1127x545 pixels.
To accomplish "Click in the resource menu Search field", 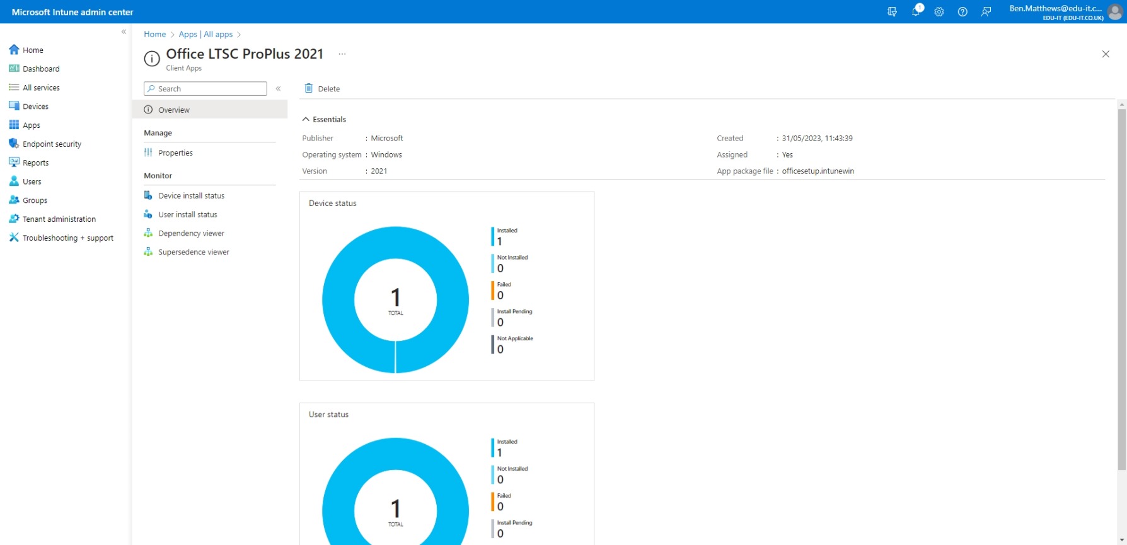I will click(x=205, y=89).
